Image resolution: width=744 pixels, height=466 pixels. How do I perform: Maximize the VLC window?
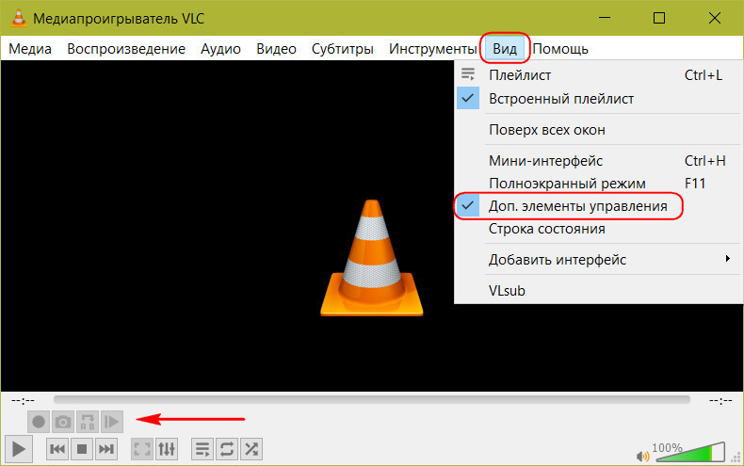659,18
